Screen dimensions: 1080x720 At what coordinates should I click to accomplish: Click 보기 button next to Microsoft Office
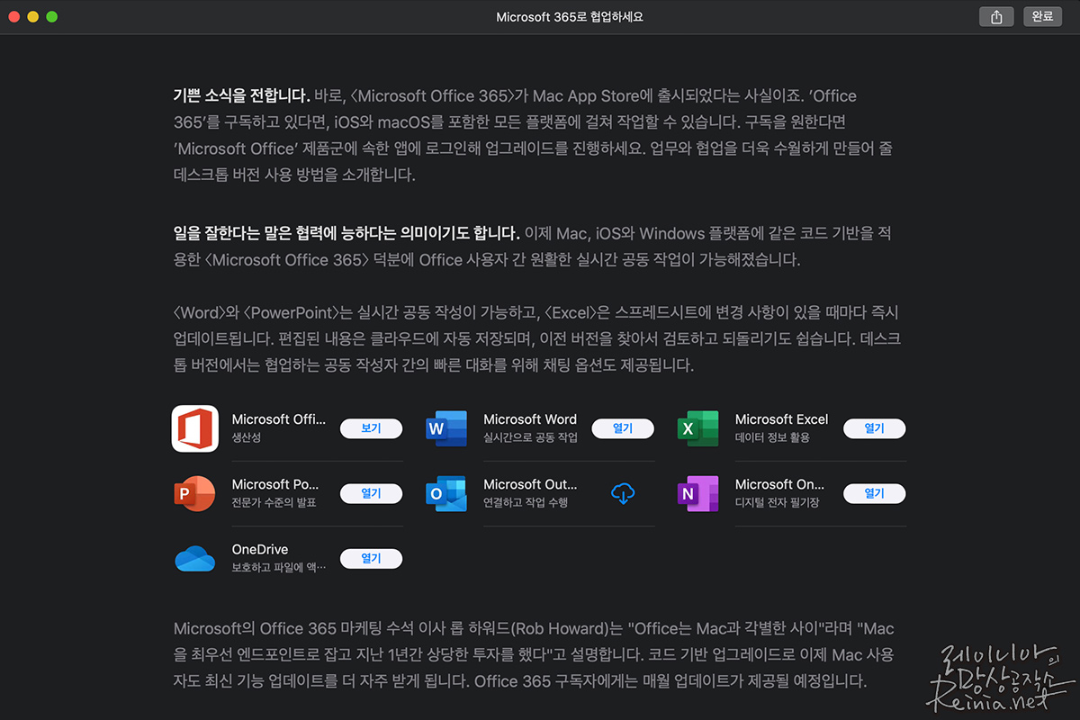point(371,428)
